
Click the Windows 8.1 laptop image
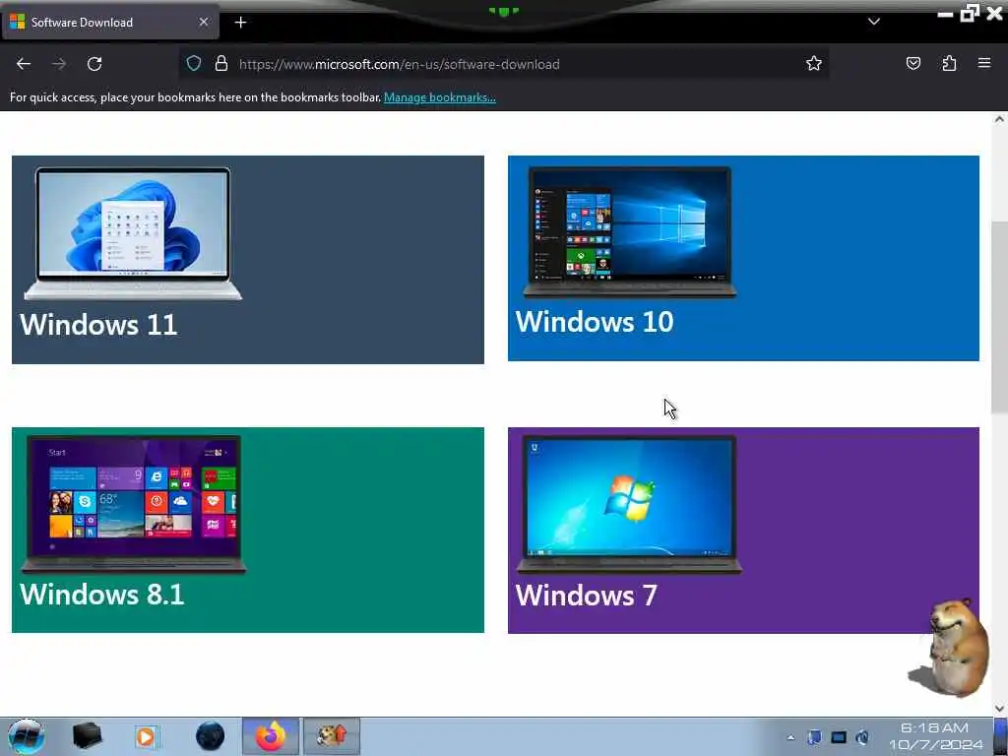133,504
